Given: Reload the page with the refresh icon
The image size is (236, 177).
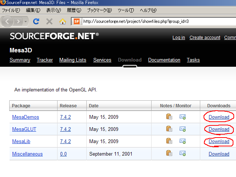Looking at the screenshot, I should 36,21.
